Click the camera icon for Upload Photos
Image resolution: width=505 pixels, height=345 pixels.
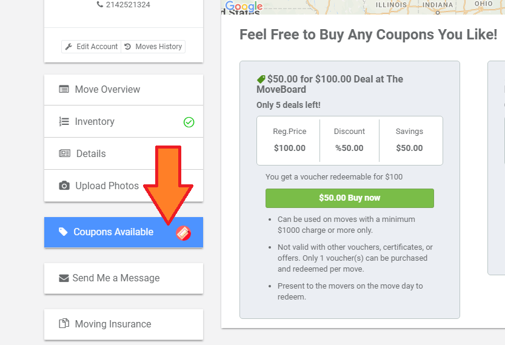point(64,186)
